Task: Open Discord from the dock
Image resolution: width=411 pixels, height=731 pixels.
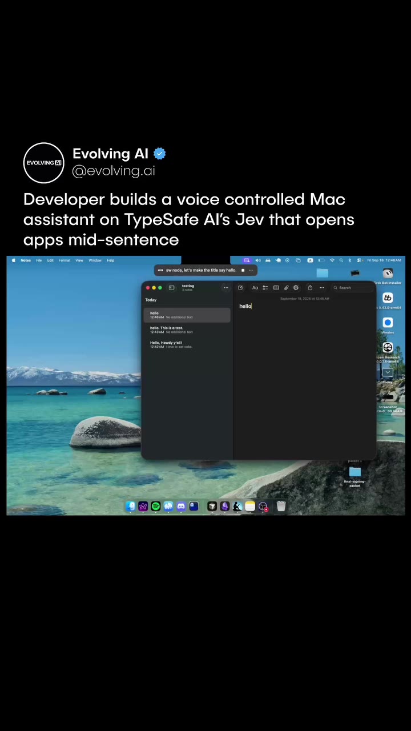Action: coord(181,506)
